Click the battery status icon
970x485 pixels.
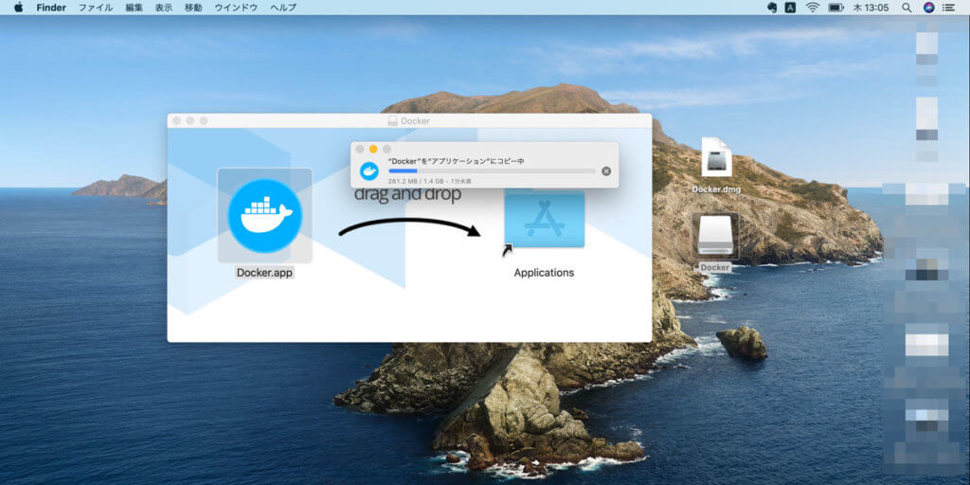pyautogui.click(x=835, y=8)
